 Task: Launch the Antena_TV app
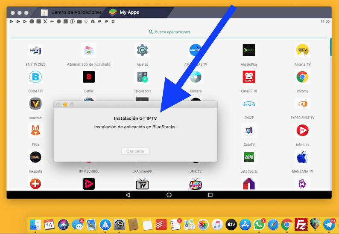pyautogui.click(x=302, y=50)
